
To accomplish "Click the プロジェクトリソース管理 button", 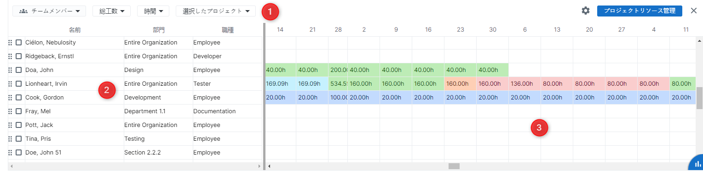I will click(640, 11).
